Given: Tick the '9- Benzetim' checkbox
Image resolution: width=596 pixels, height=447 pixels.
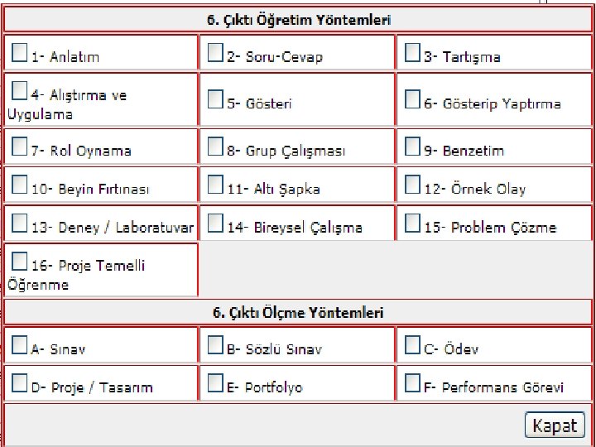Looking at the screenshot, I should pyautogui.click(x=412, y=148).
